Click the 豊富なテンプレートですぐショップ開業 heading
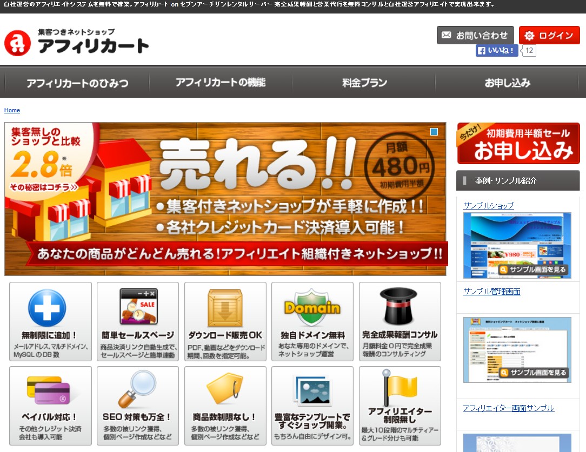The height and width of the screenshot is (452, 586). click(312, 421)
